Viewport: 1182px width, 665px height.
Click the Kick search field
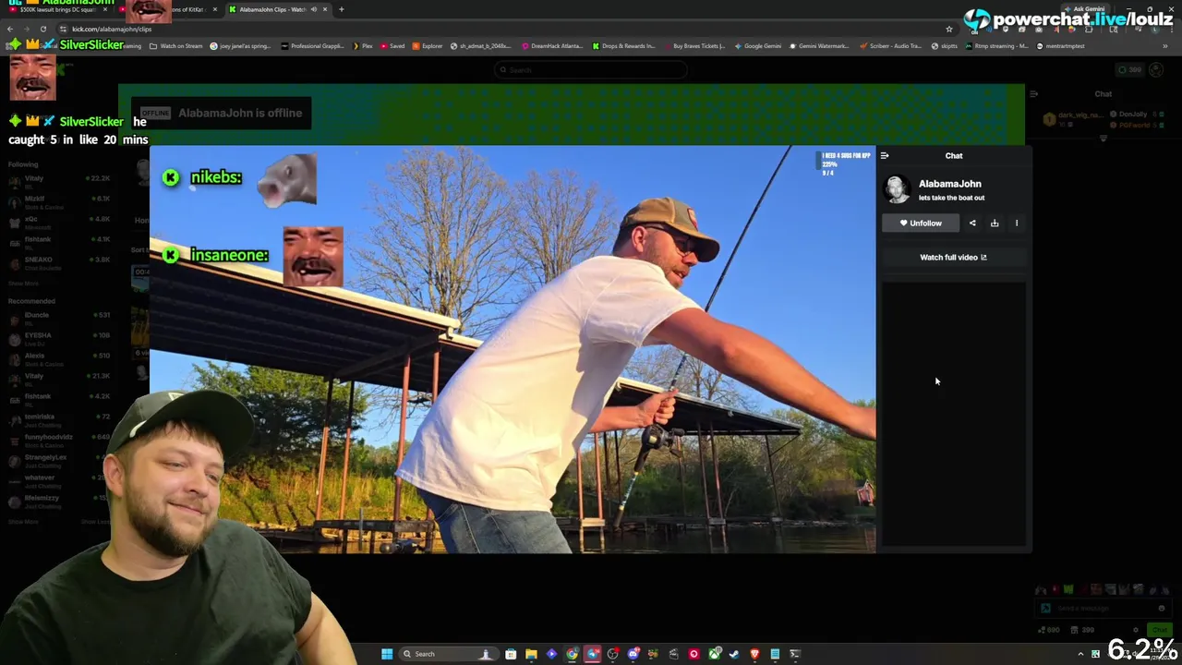pyautogui.click(x=591, y=70)
